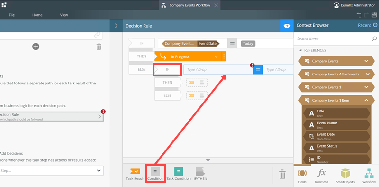
Task: Open the File menu
Action: click(11, 15)
